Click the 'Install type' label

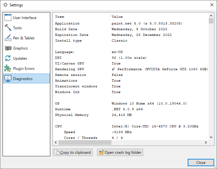click(68, 41)
